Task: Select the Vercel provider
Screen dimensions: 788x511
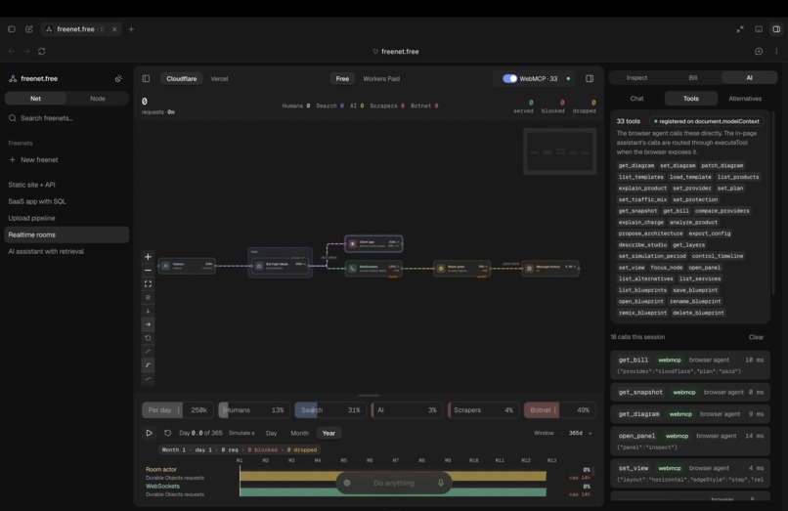Action: coord(219,78)
